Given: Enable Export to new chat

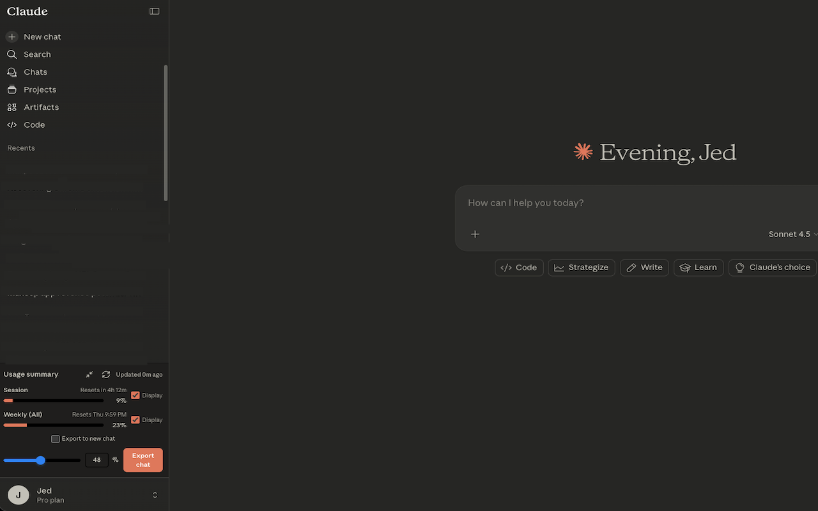Looking at the screenshot, I should [x=56, y=439].
